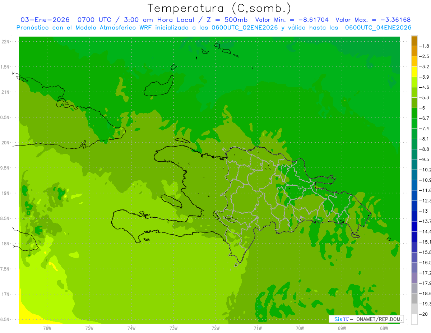Viewport: 431px width, 333px height.
Task: Click the legend value '-7.4'
Action: [425, 129]
